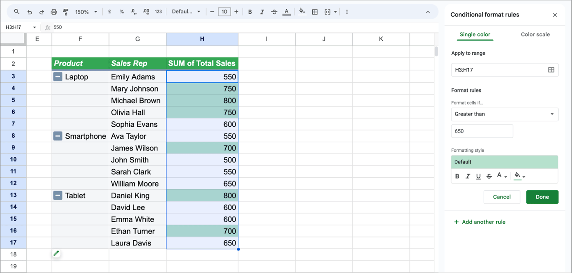The height and width of the screenshot is (273, 572).
Task: Toggle strikethrough in the main toolbar
Action: coord(274,12)
